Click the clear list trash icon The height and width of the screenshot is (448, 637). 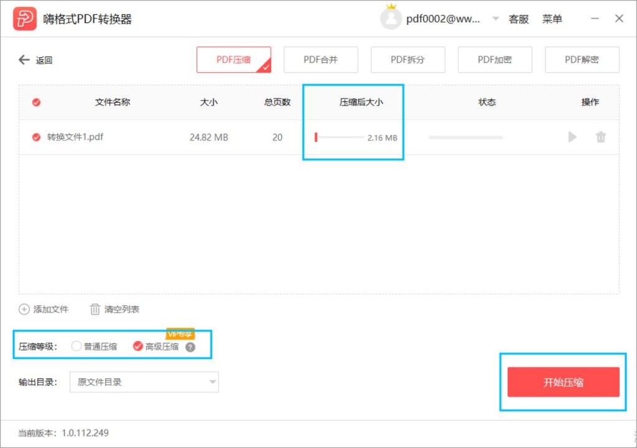[95, 309]
